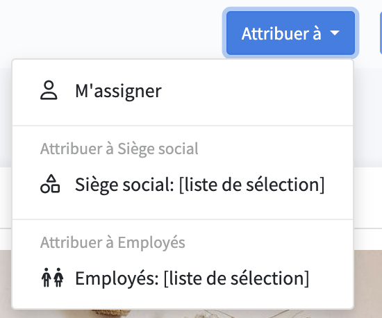382x318 pixels.
Task: Click the empty header area left of Attribuer à
Action: 111,28
